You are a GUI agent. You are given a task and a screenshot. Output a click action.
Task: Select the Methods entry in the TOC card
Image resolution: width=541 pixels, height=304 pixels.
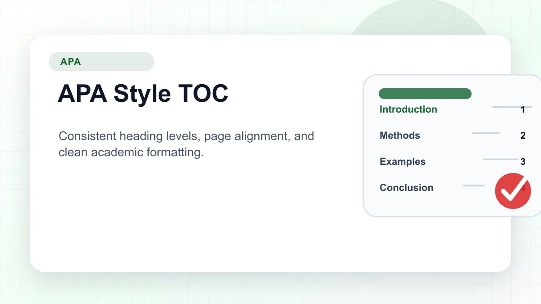click(400, 136)
